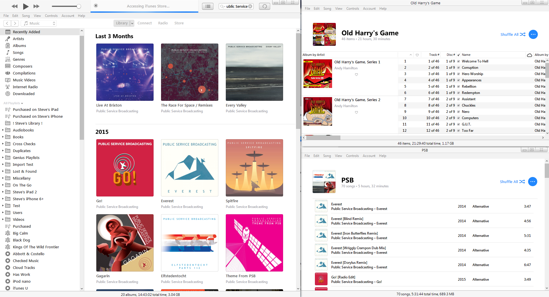
Task: Open the Library tab dropdown arrow
Action: pos(132,23)
